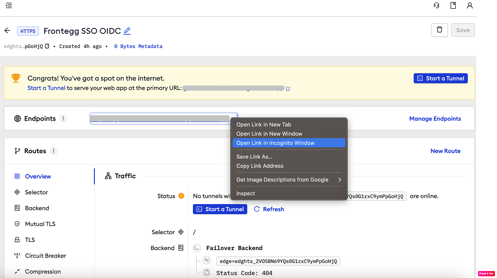Click the Routes branch icon

pos(17,151)
